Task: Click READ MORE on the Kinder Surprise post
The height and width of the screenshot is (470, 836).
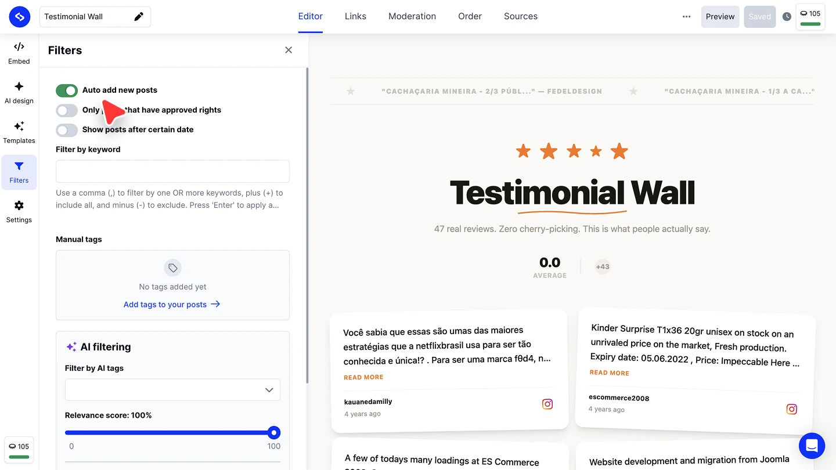Action: [x=610, y=373]
